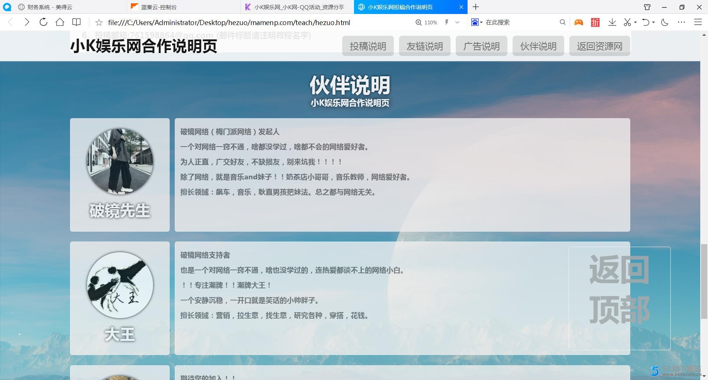Open the Baidu search engine dropdown
Screen dimensions: 708x380
pos(480,22)
